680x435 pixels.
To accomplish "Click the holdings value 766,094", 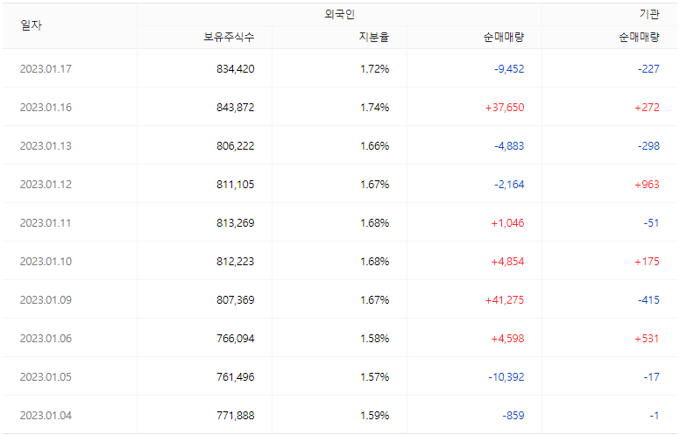I will [x=236, y=339].
